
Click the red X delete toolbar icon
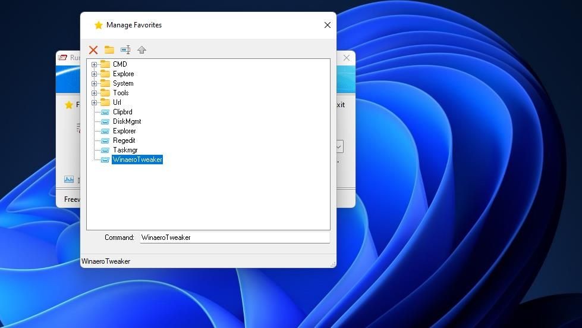pos(93,50)
